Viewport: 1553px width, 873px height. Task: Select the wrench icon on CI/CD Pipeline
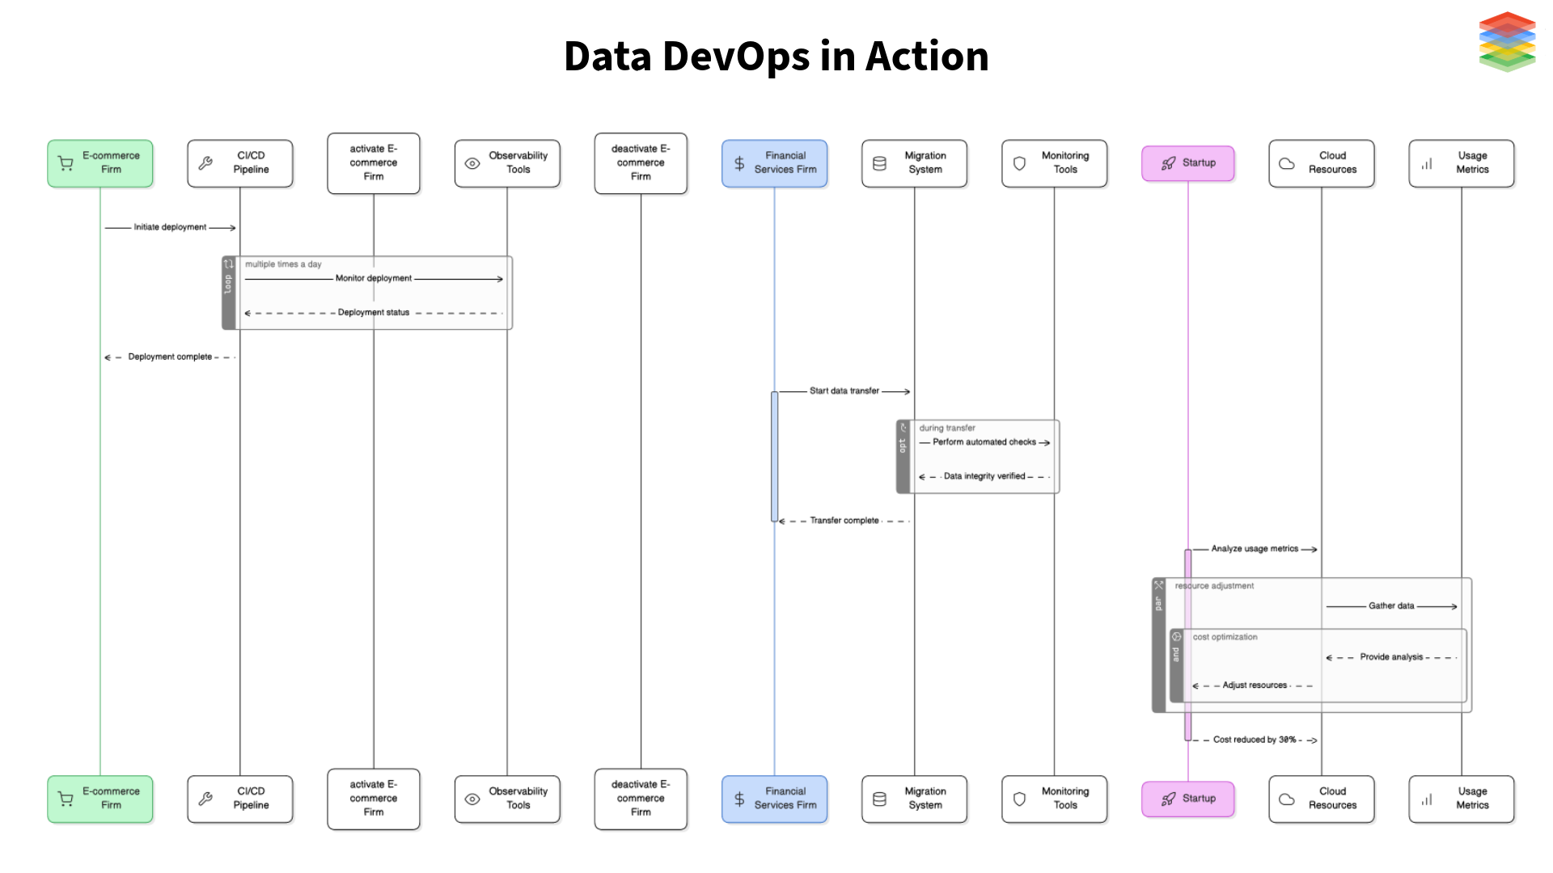[205, 162]
